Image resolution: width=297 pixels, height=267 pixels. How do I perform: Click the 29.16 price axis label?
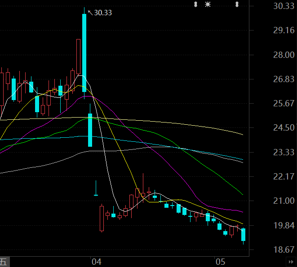tap(284, 30)
